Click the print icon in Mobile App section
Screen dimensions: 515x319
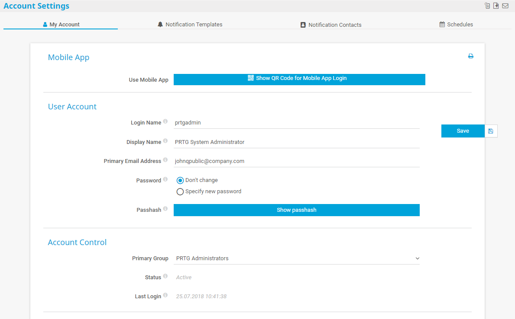(471, 56)
